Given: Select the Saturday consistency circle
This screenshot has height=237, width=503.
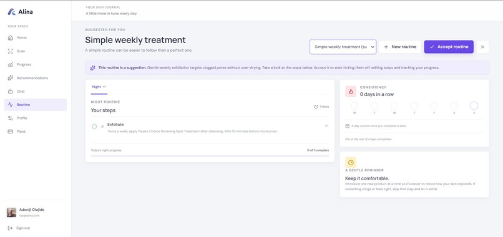Looking at the screenshot, I should (x=454, y=106).
